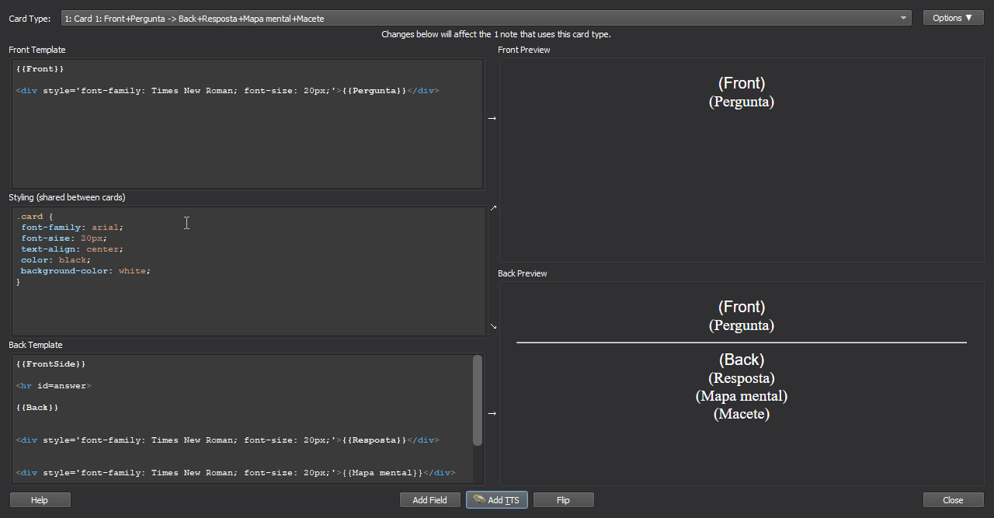This screenshot has height=518, width=994.
Task: Click "(Pergunta)" in the Back Preview
Action: 742,325
